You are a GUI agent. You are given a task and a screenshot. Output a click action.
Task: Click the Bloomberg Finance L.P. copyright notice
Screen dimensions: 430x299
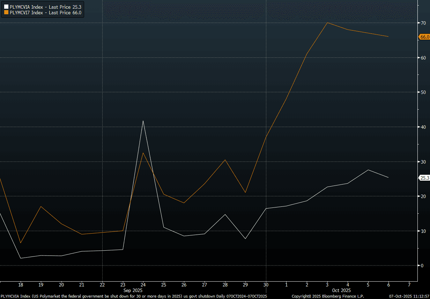tap(328, 296)
